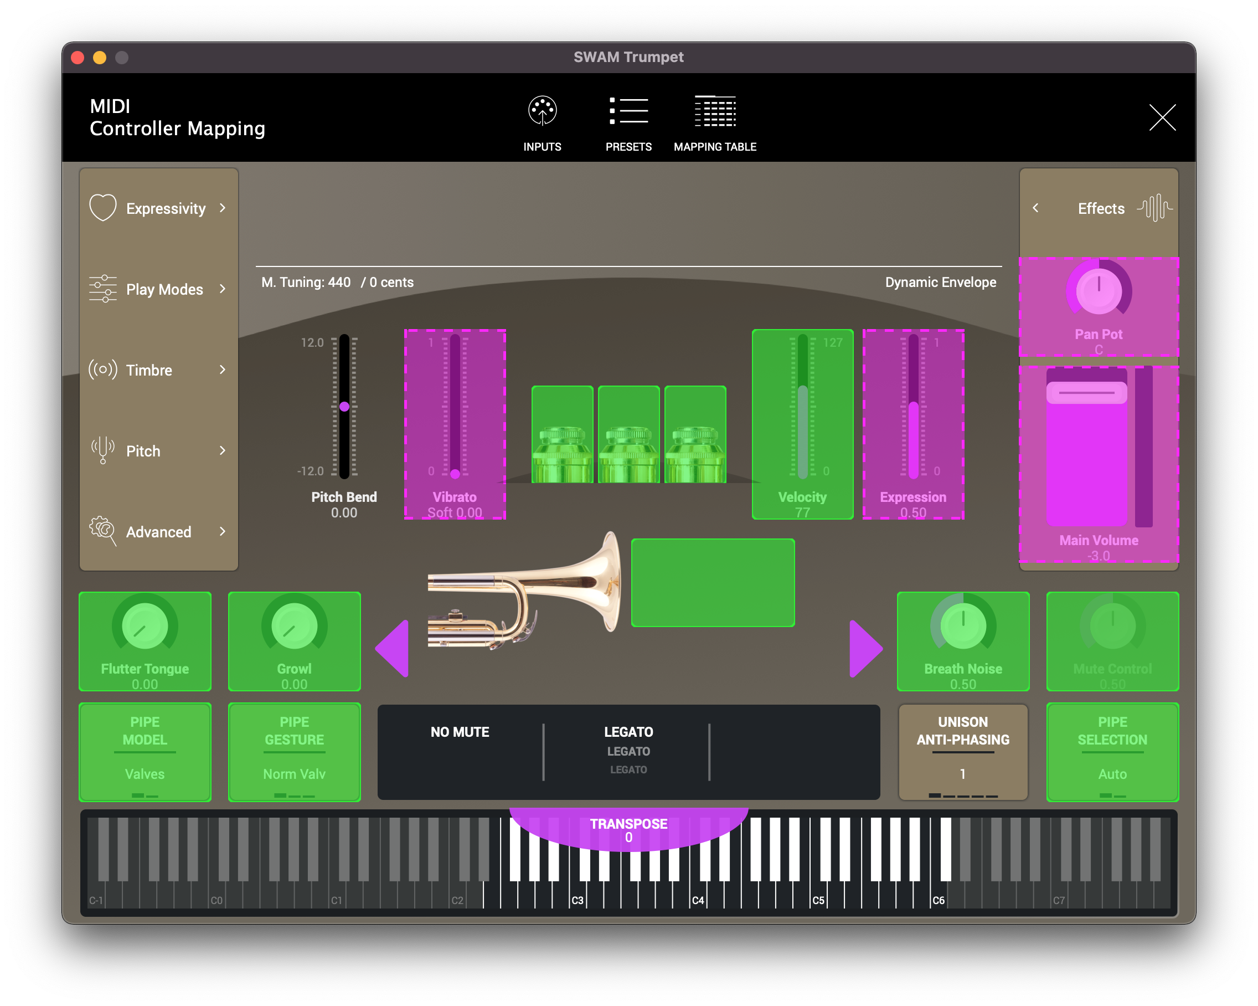Click the Pitch Bend 0.00 value
Image resolution: width=1258 pixels, height=1006 pixels.
(344, 513)
